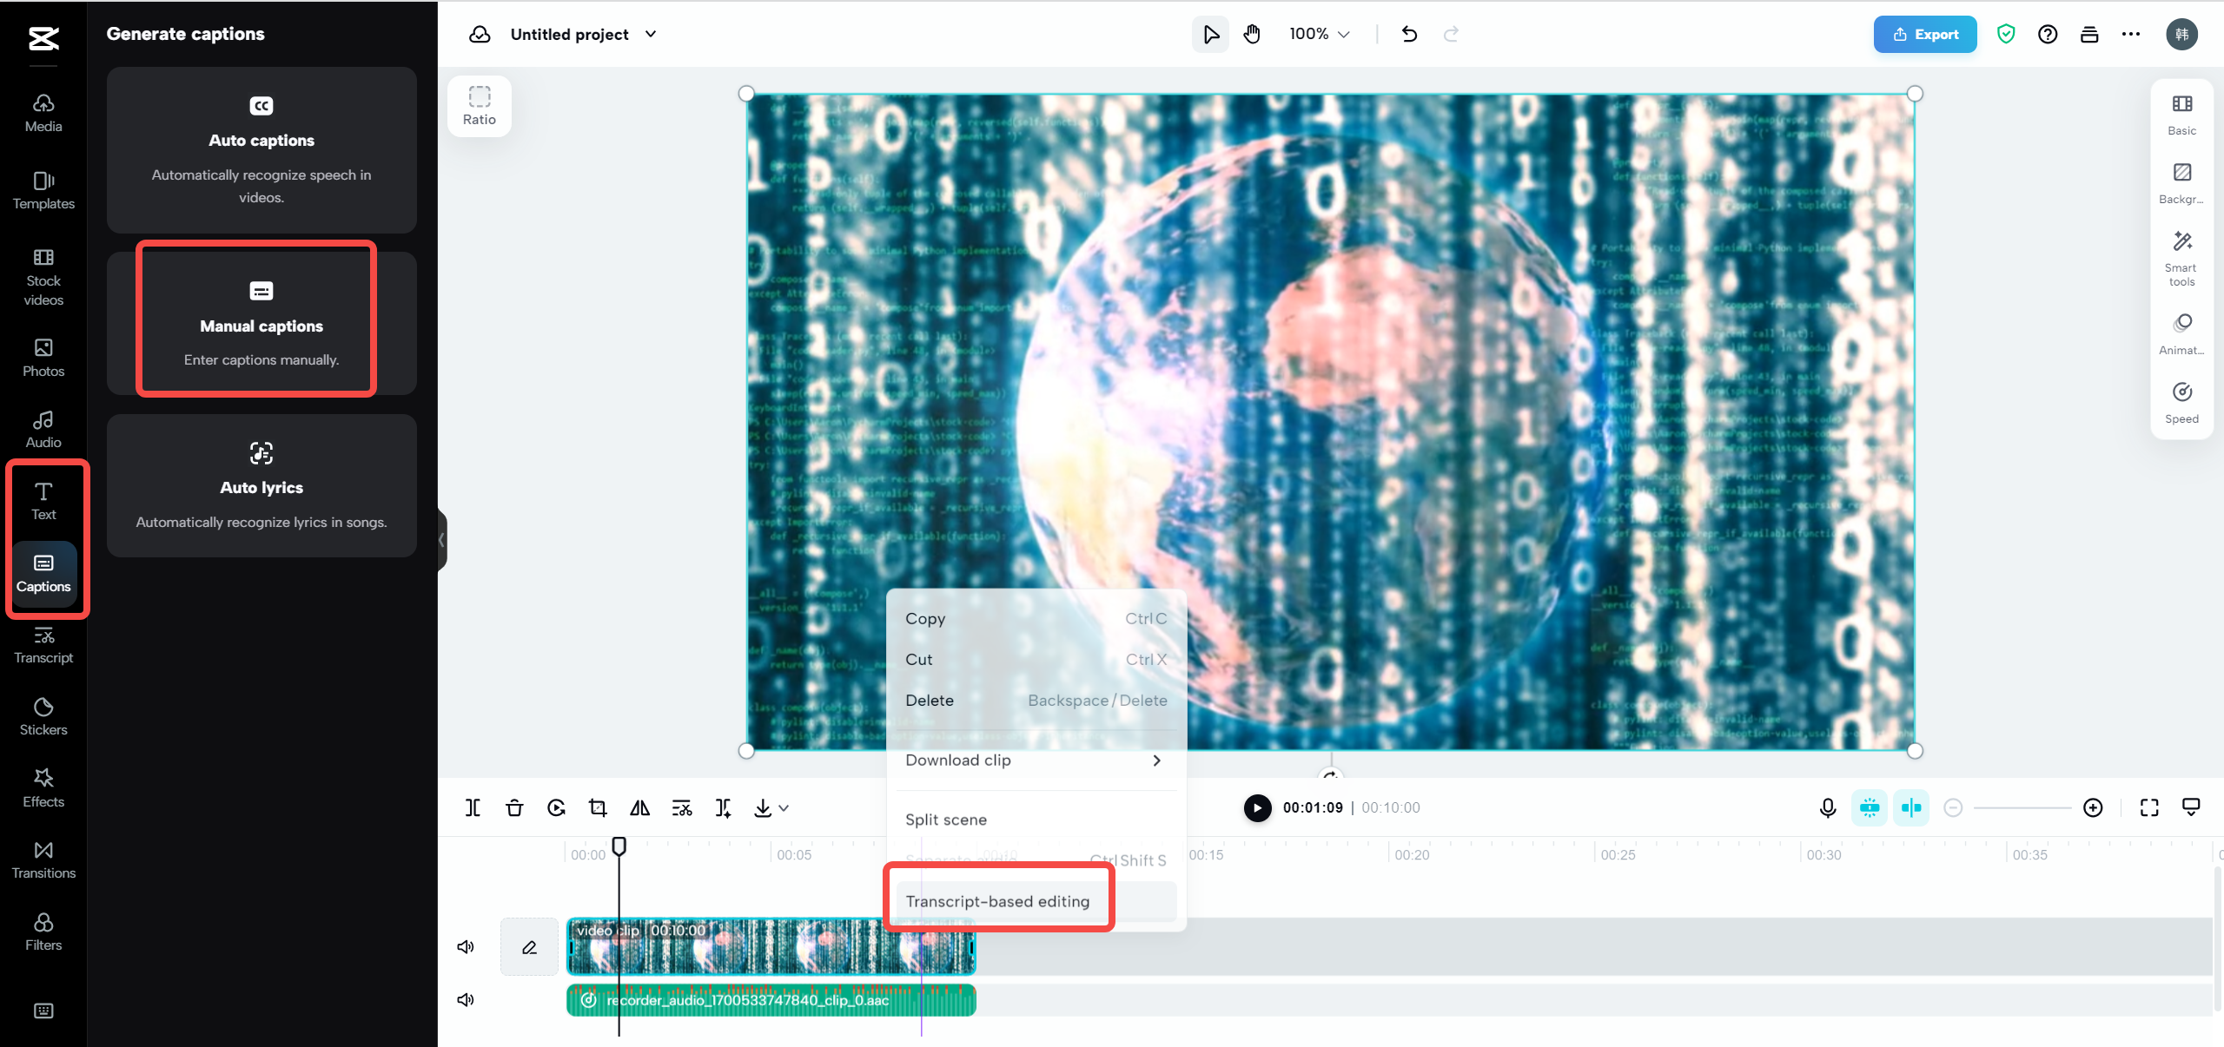Click the Export button

point(1925,34)
